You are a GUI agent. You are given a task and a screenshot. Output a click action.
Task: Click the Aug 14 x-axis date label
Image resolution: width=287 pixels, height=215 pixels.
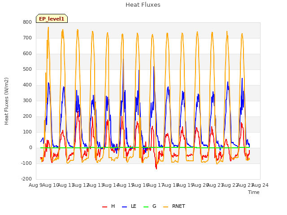[110, 185]
